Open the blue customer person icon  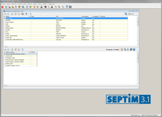(27, 7)
